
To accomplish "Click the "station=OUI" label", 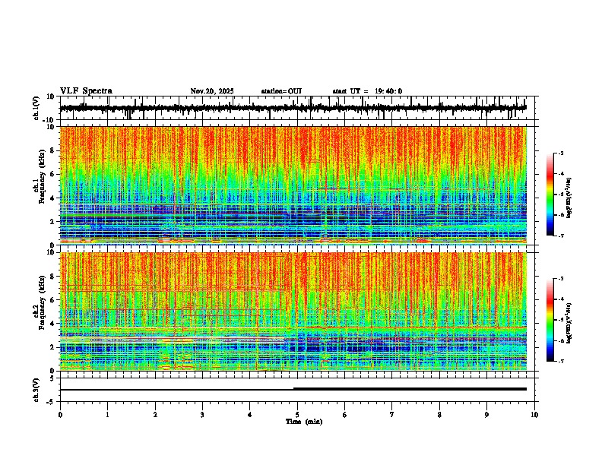I will point(281,91).
